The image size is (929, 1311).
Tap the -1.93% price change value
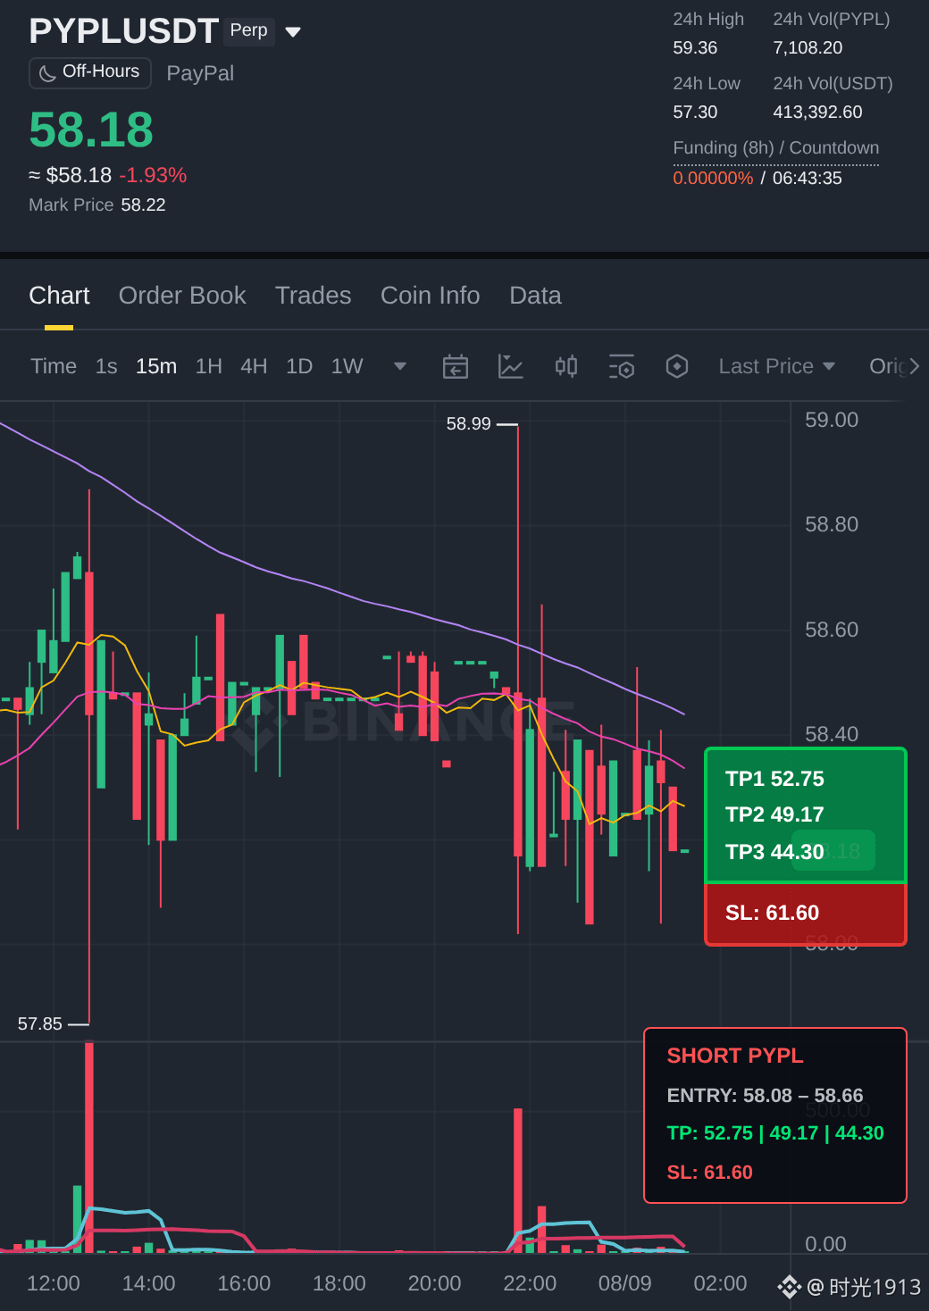[x=153, y=175]
